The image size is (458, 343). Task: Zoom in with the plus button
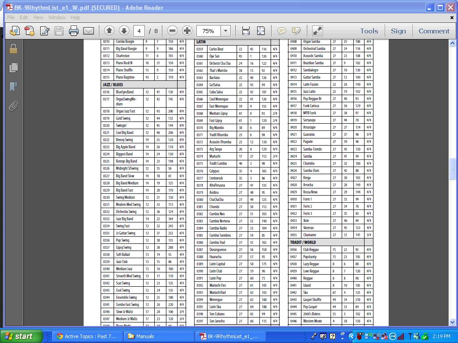[187, 31]
